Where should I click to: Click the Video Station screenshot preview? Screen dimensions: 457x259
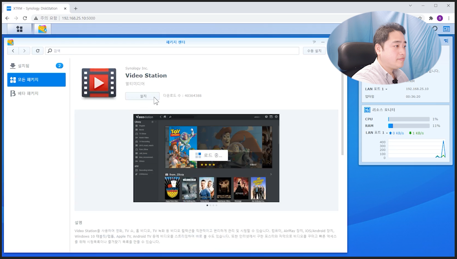click(x=206, y=158)
